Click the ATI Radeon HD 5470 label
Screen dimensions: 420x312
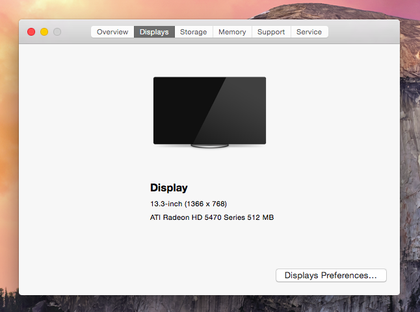(x=212, y=218)
